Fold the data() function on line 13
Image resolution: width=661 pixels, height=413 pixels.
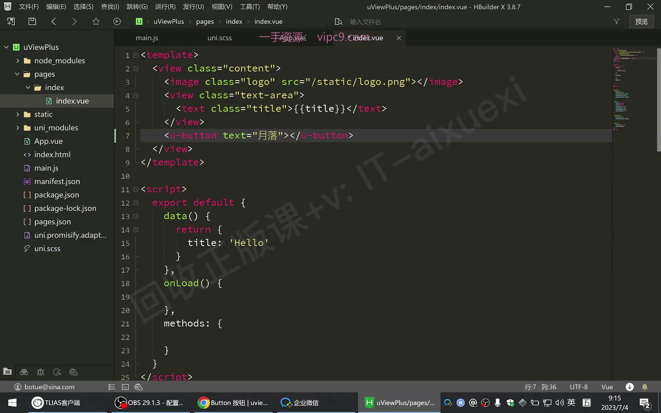(x=136, y=216)
